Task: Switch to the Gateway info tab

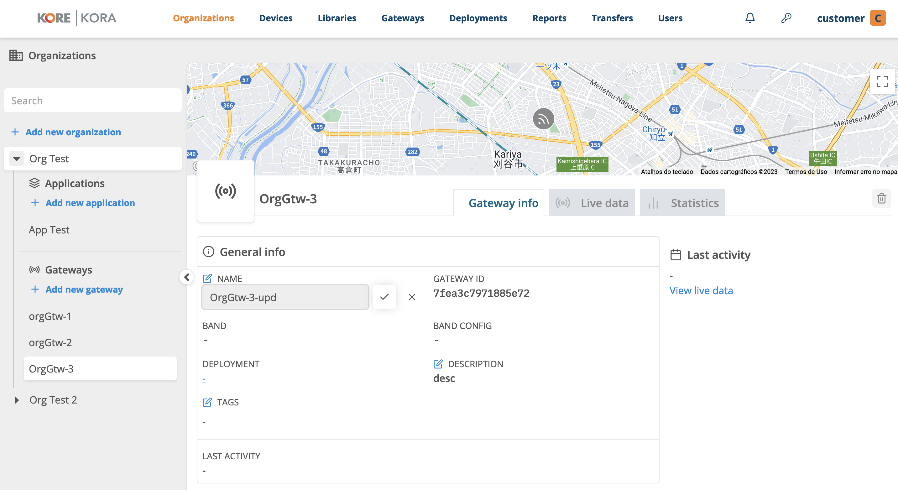Action: (499, 202)
